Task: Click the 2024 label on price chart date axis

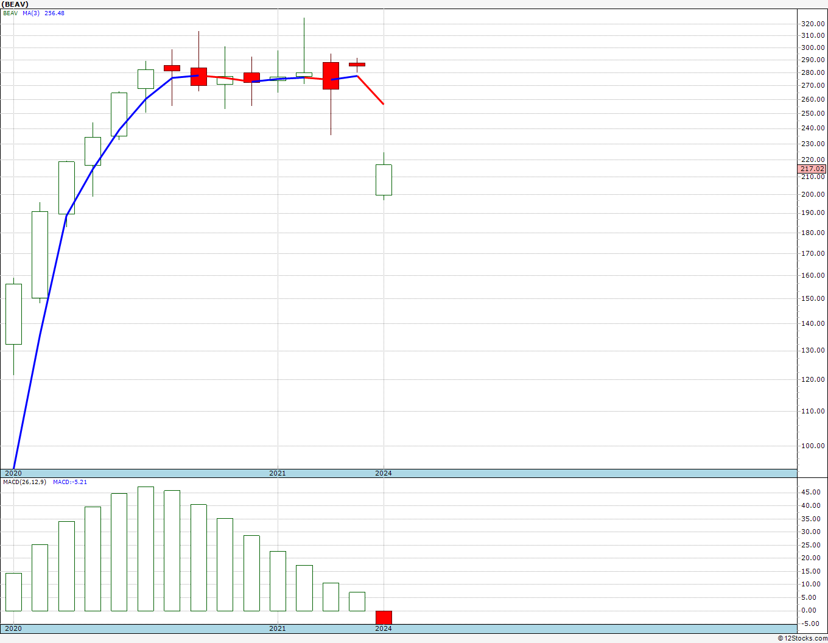Action: (384, 473)
